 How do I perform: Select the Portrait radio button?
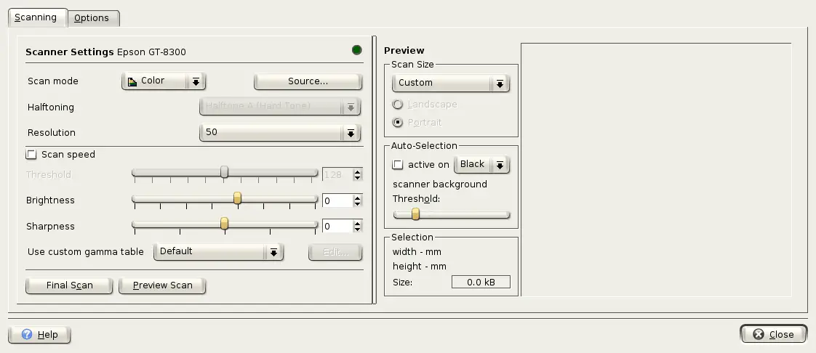(398, 123)
